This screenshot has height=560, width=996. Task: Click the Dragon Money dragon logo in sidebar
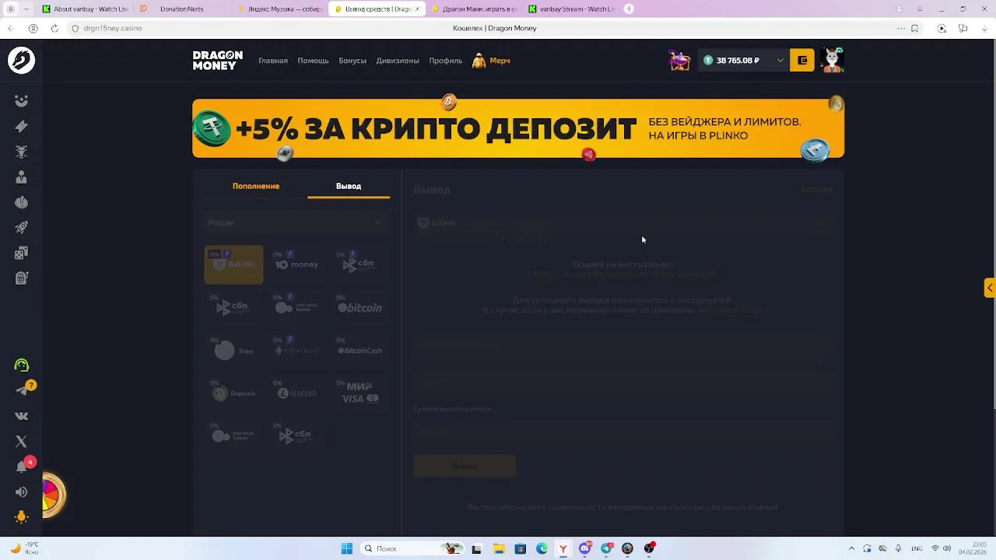coord(21,60)
